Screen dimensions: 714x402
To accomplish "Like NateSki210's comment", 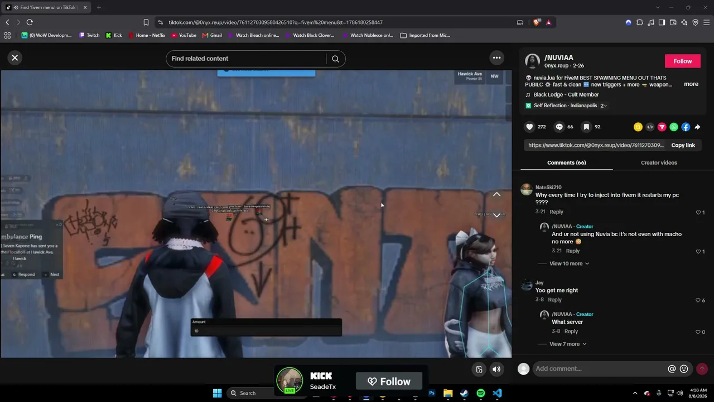I will pos(698,212).
